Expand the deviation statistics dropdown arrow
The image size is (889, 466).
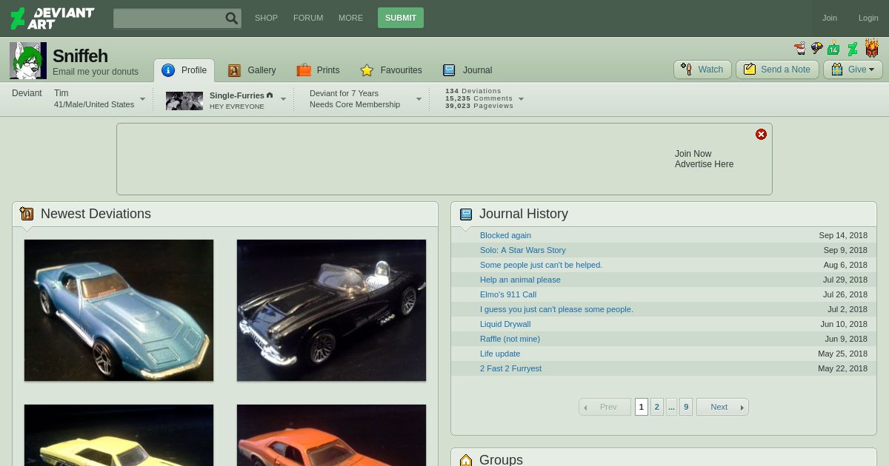(521, 99)
